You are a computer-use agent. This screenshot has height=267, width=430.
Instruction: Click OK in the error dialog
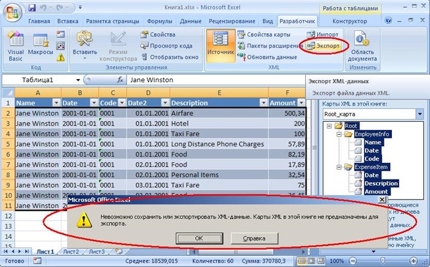tap(199, 238)
